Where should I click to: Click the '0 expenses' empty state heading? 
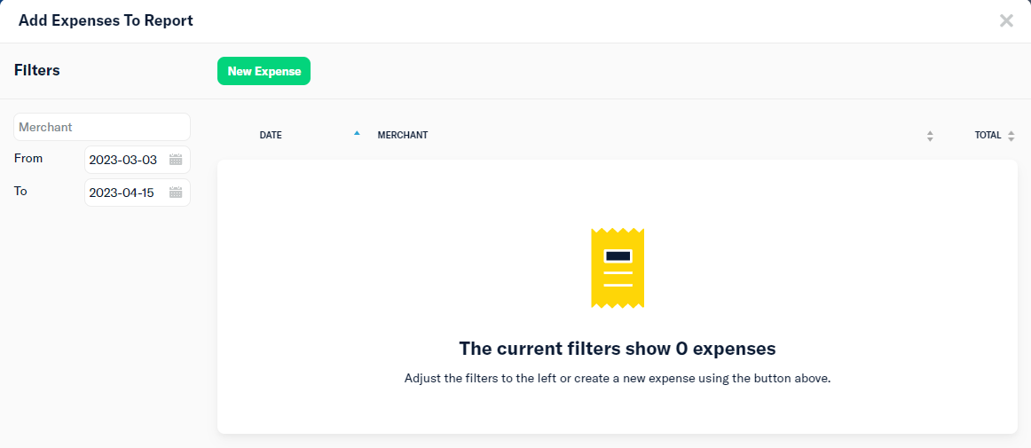click(618, 348)
